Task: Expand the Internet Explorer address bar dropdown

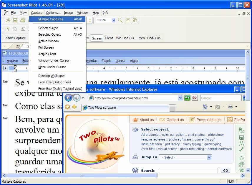Action: tap(180, 98)
